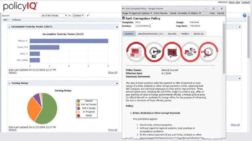Click the green Passed legend swatch
This screenshot has height=141, width=252.
(x=78, y=101)
